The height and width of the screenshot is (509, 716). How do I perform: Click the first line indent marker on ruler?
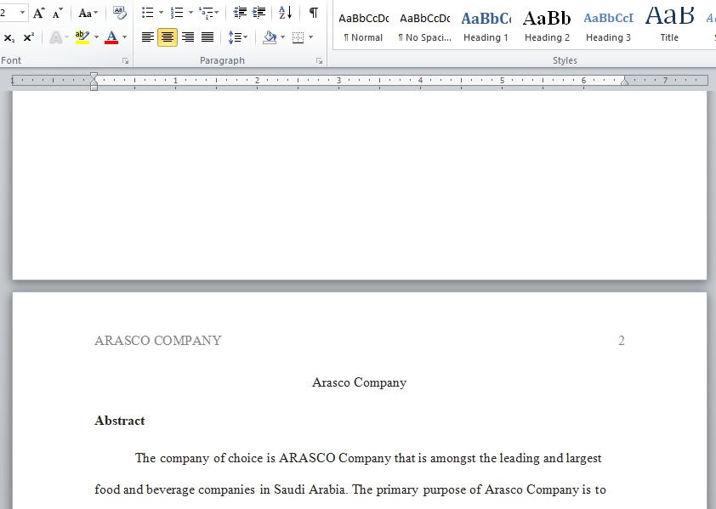click(94, 76)
